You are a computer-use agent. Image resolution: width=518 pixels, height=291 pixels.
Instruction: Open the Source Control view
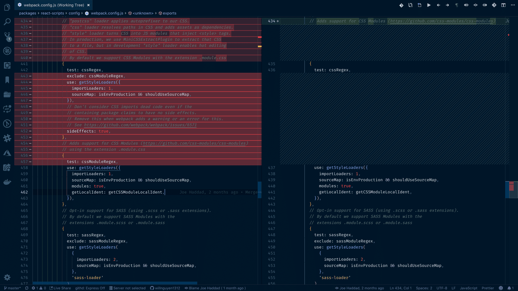coord(7,36)
